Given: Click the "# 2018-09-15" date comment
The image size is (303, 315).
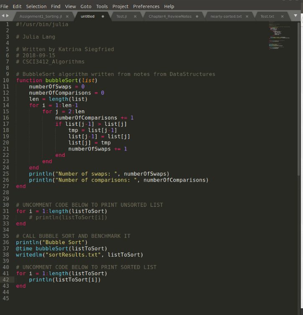Looking at the screenshot, I should [36, 55].
